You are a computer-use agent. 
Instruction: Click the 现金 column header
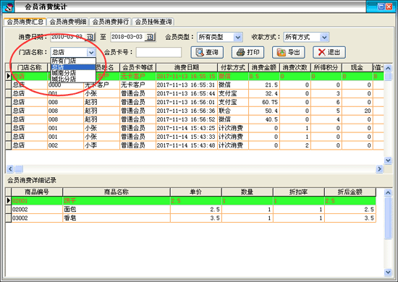[x=357, y=67]
